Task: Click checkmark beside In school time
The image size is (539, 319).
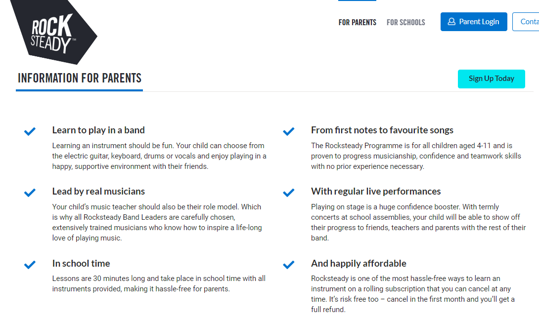Action: point(30,264)
